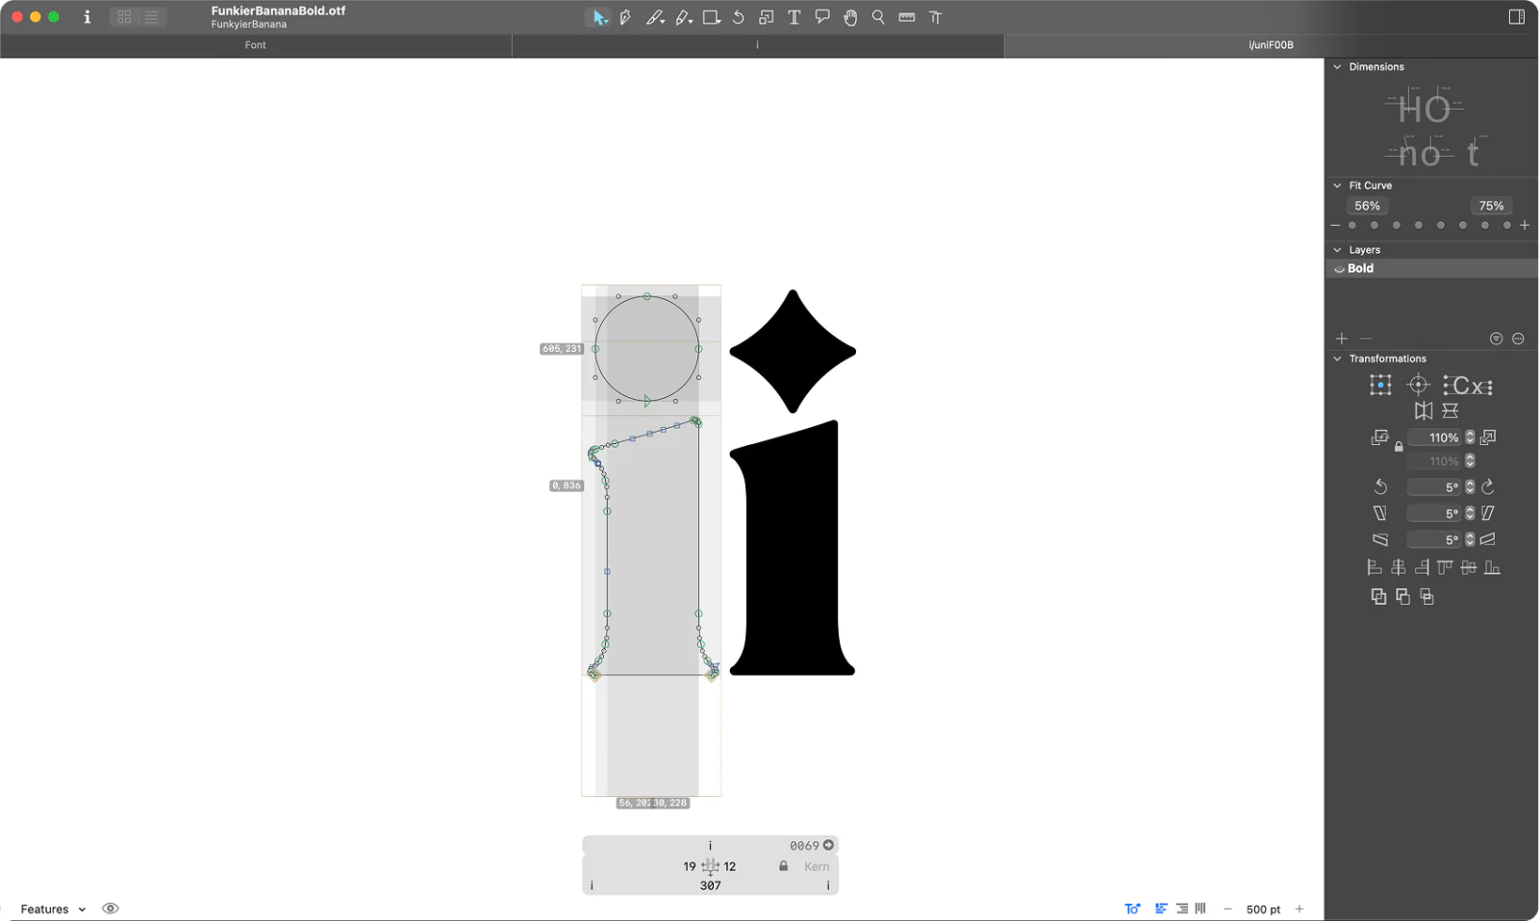
Task: Apply intersect boolean operation on paths
Action: tap(1426, 597)
